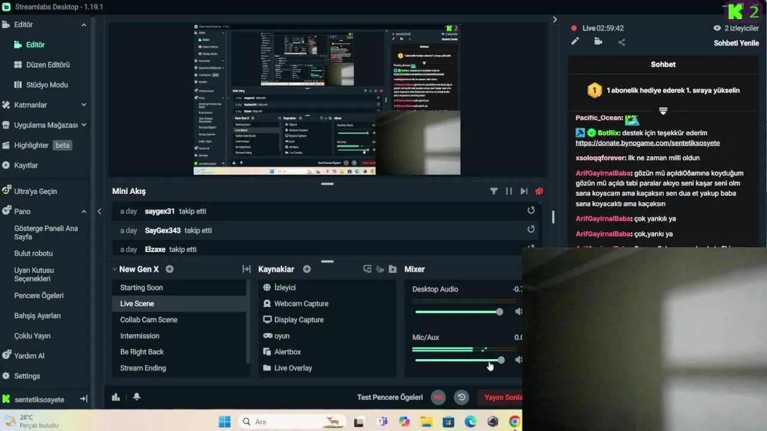Collapse the Editör section in the sidebar

coord(84,25)
